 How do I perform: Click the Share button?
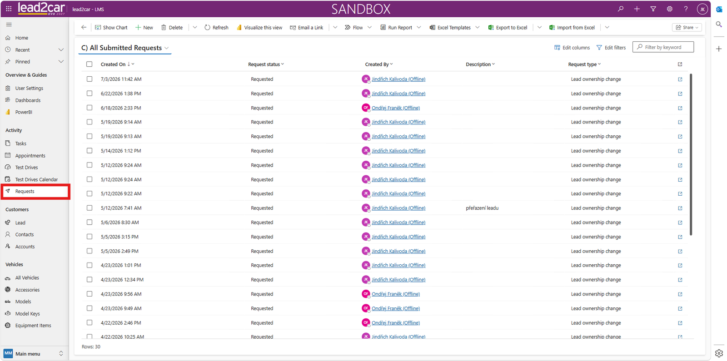coord(687,28)
